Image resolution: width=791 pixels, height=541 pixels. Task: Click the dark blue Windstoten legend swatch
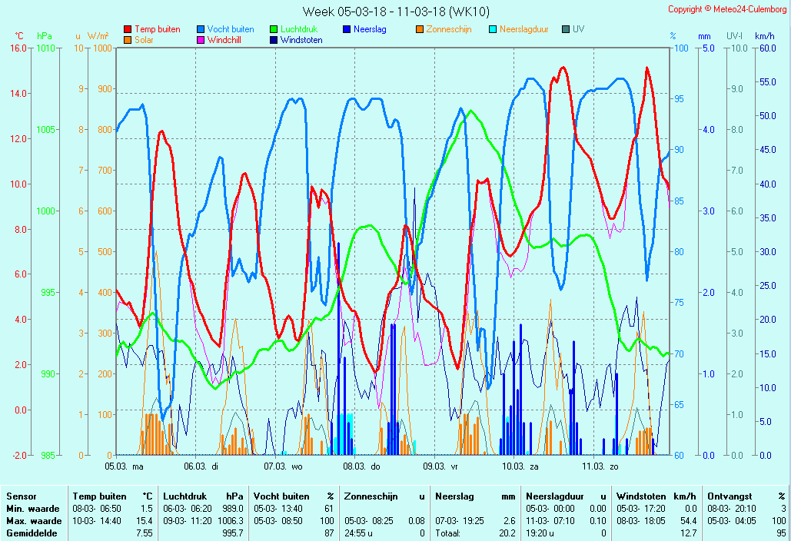(x=274, y=40)
